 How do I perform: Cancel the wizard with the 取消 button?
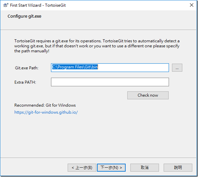(144, 168)
